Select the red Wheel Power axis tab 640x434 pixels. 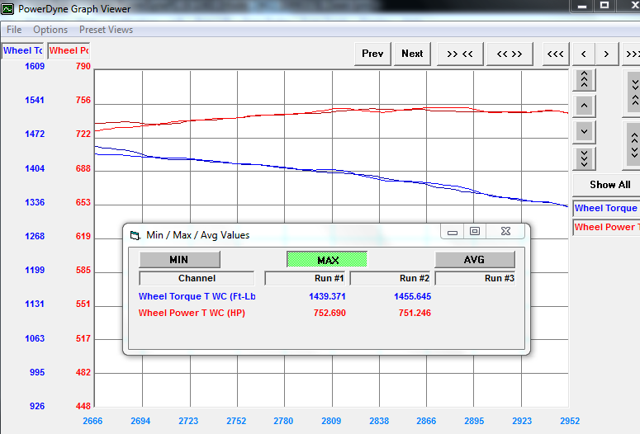point(69,50)
